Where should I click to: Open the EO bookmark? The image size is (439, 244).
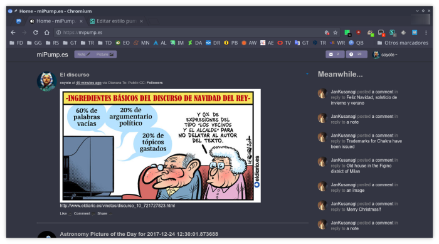(x=123, y=43)
